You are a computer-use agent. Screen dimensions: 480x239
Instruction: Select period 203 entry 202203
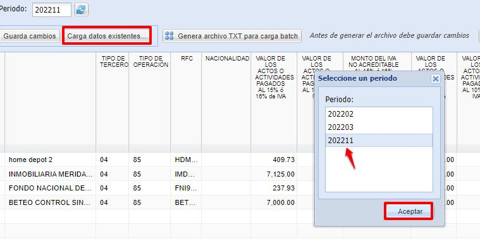pyautogui.click(x=379, y=127)
